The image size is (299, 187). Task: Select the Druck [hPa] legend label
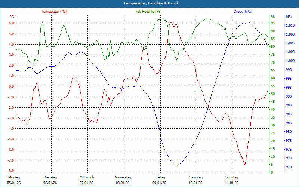coord(243,12)
